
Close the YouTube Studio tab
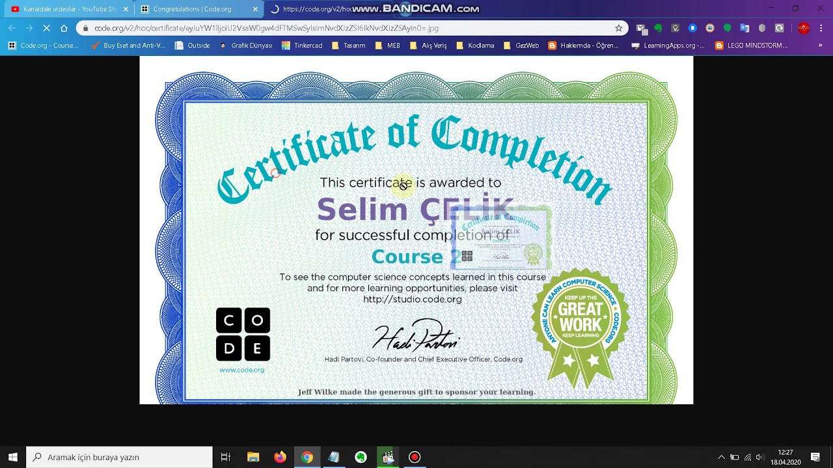coord(126,9)
